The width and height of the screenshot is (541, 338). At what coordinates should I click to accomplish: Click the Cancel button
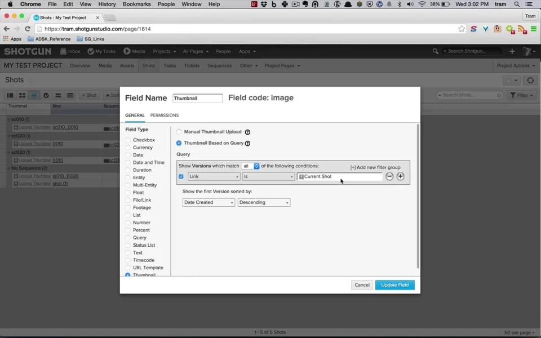362,285
